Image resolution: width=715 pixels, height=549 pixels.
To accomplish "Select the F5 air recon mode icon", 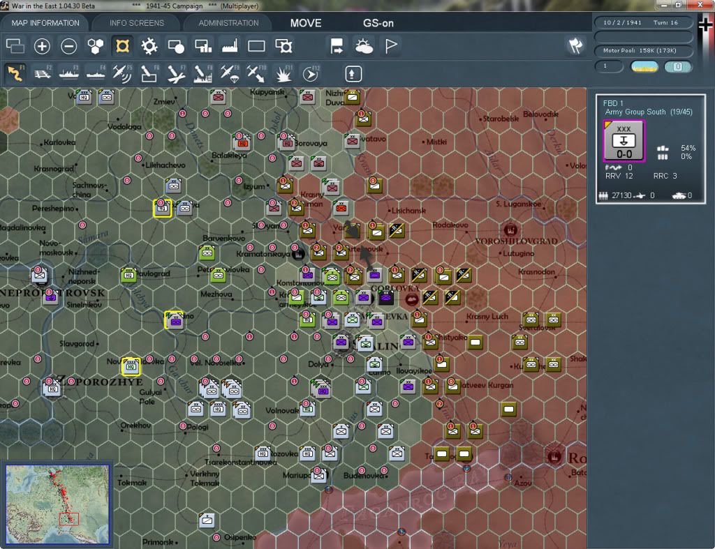I will coord(122,73).
